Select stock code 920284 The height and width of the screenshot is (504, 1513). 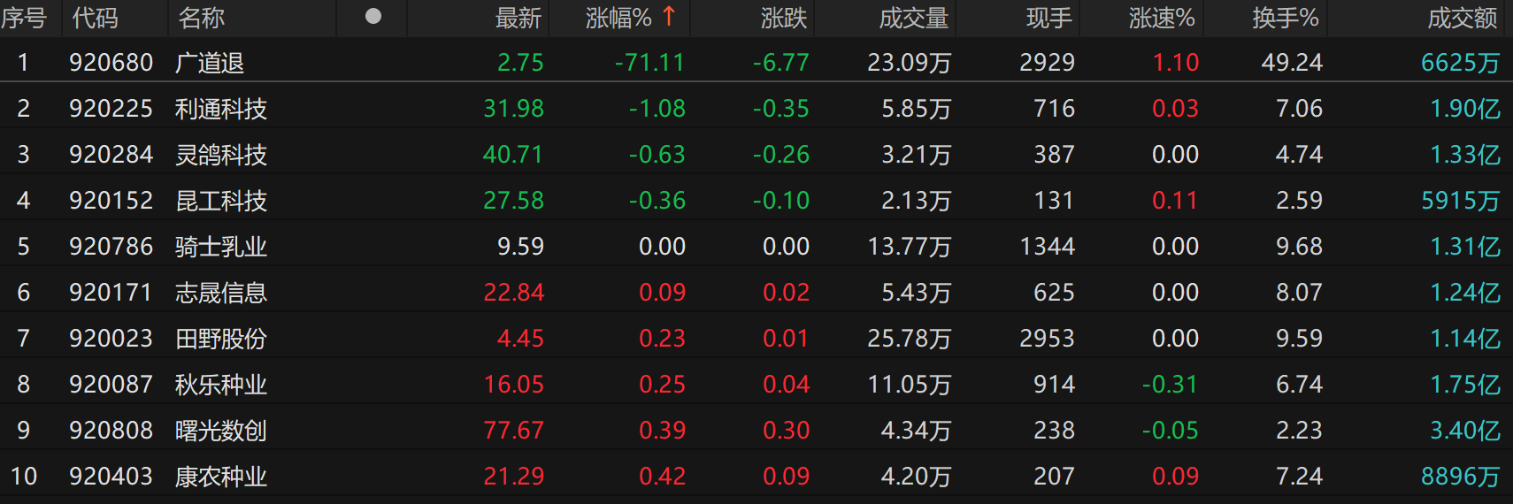(x=111, y=155)
